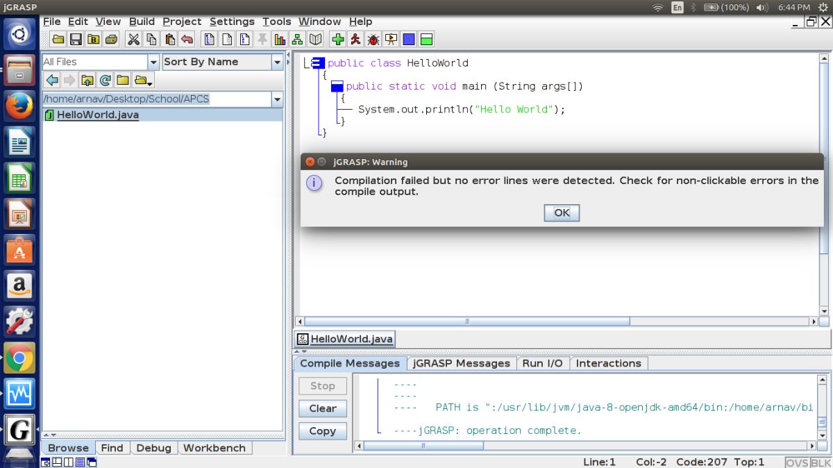Click the Copy documents toolbar icon
The width and height of the screenshot is (833, 468).
click(x=151, y=39)
